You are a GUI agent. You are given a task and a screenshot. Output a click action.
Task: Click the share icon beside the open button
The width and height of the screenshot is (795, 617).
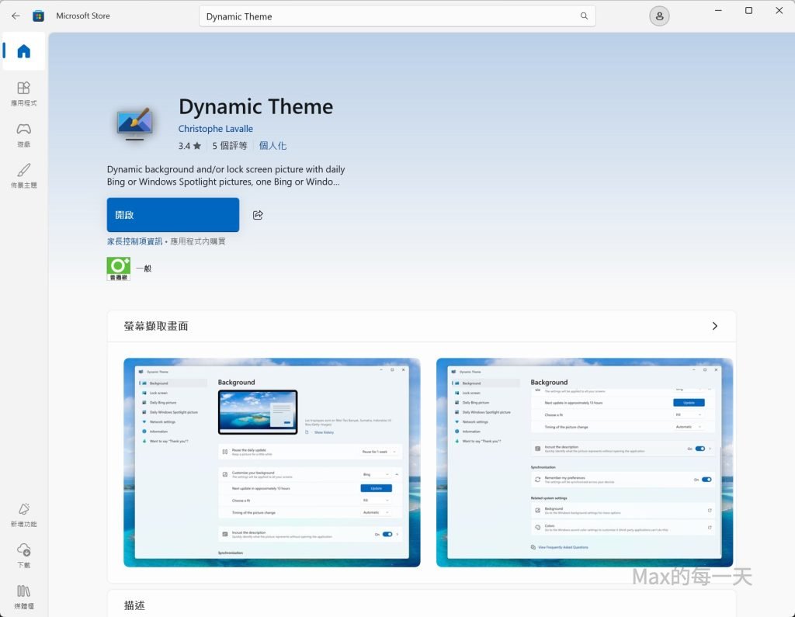coord(258,215)
